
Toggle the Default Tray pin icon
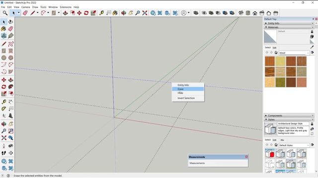pyautogui.click(x=313, y=19)
